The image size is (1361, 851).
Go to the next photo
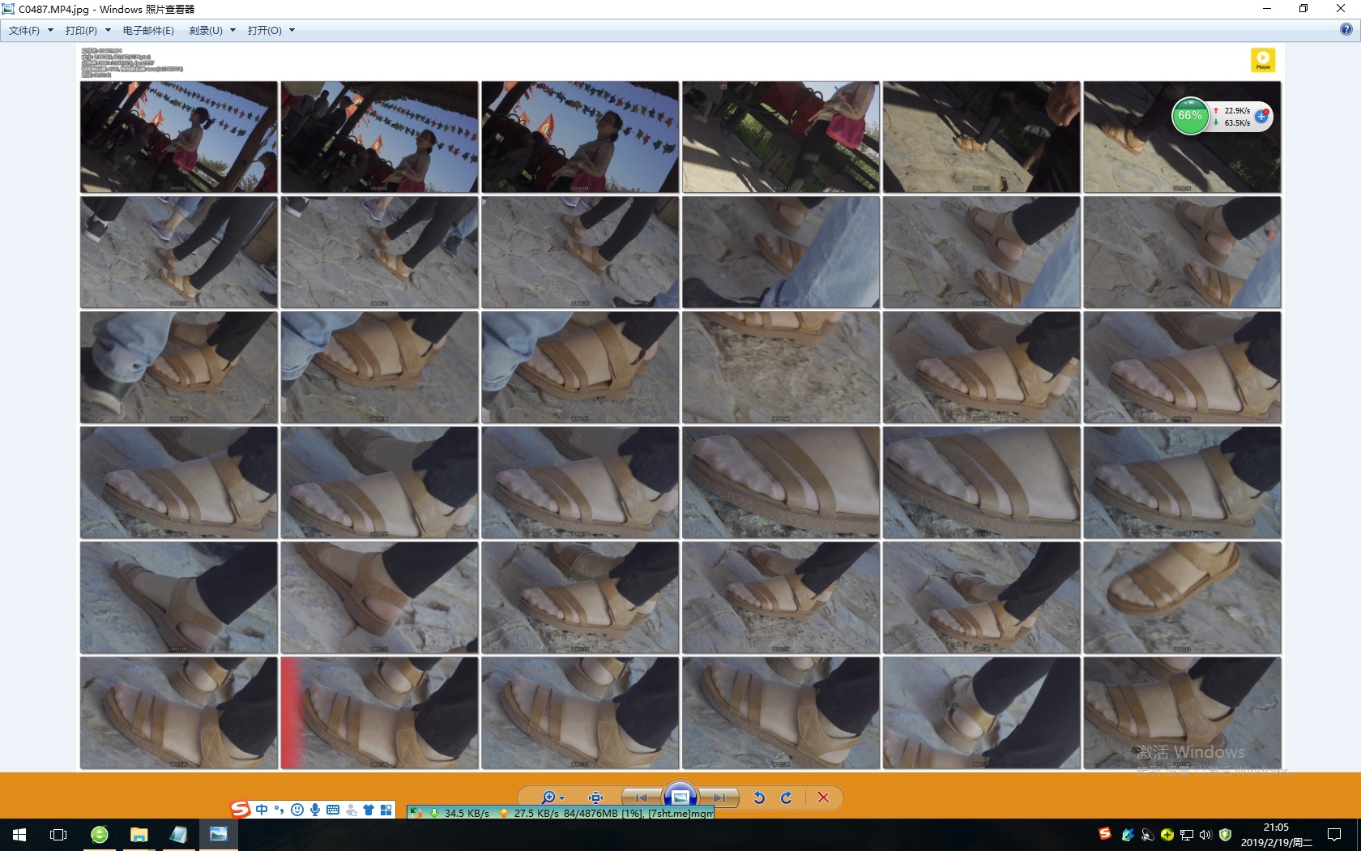(719, 798)
